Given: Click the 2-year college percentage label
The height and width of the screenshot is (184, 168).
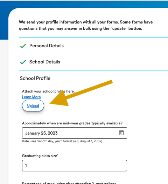Looking at the screenshot, I should pyautogui.click(x=69, y=183).
